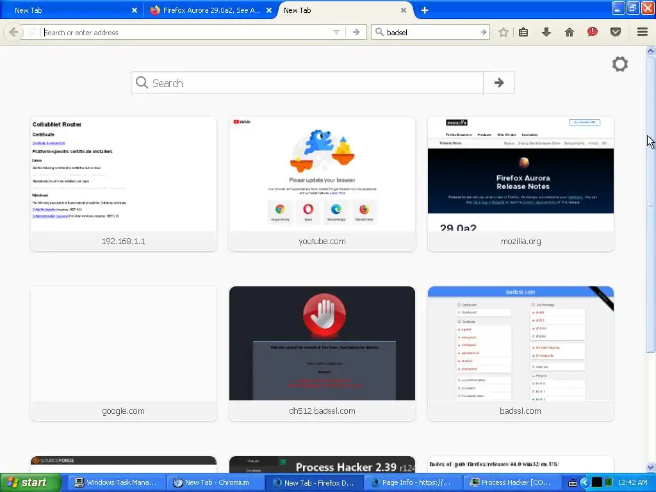Switch to Windows Task Manager taskbar item

[116, 482]
